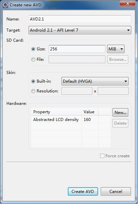
Task: Add hardware property with New... button
Action: click(x=120, y=112)
